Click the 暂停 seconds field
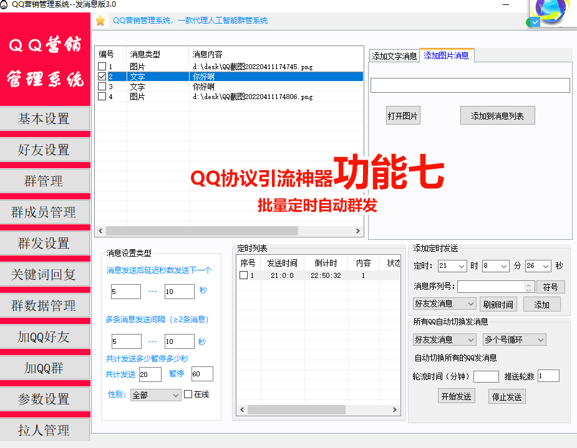Image resolution: width=577 pixels, height=448 pixels. click(202, 374)
